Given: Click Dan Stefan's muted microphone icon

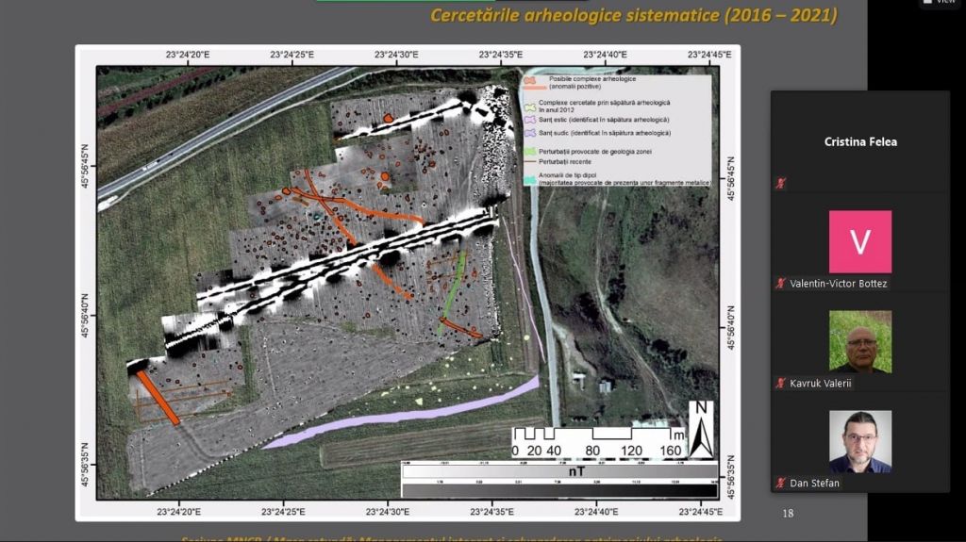Looking at the screenshot, I should click(x=780, y=483).
